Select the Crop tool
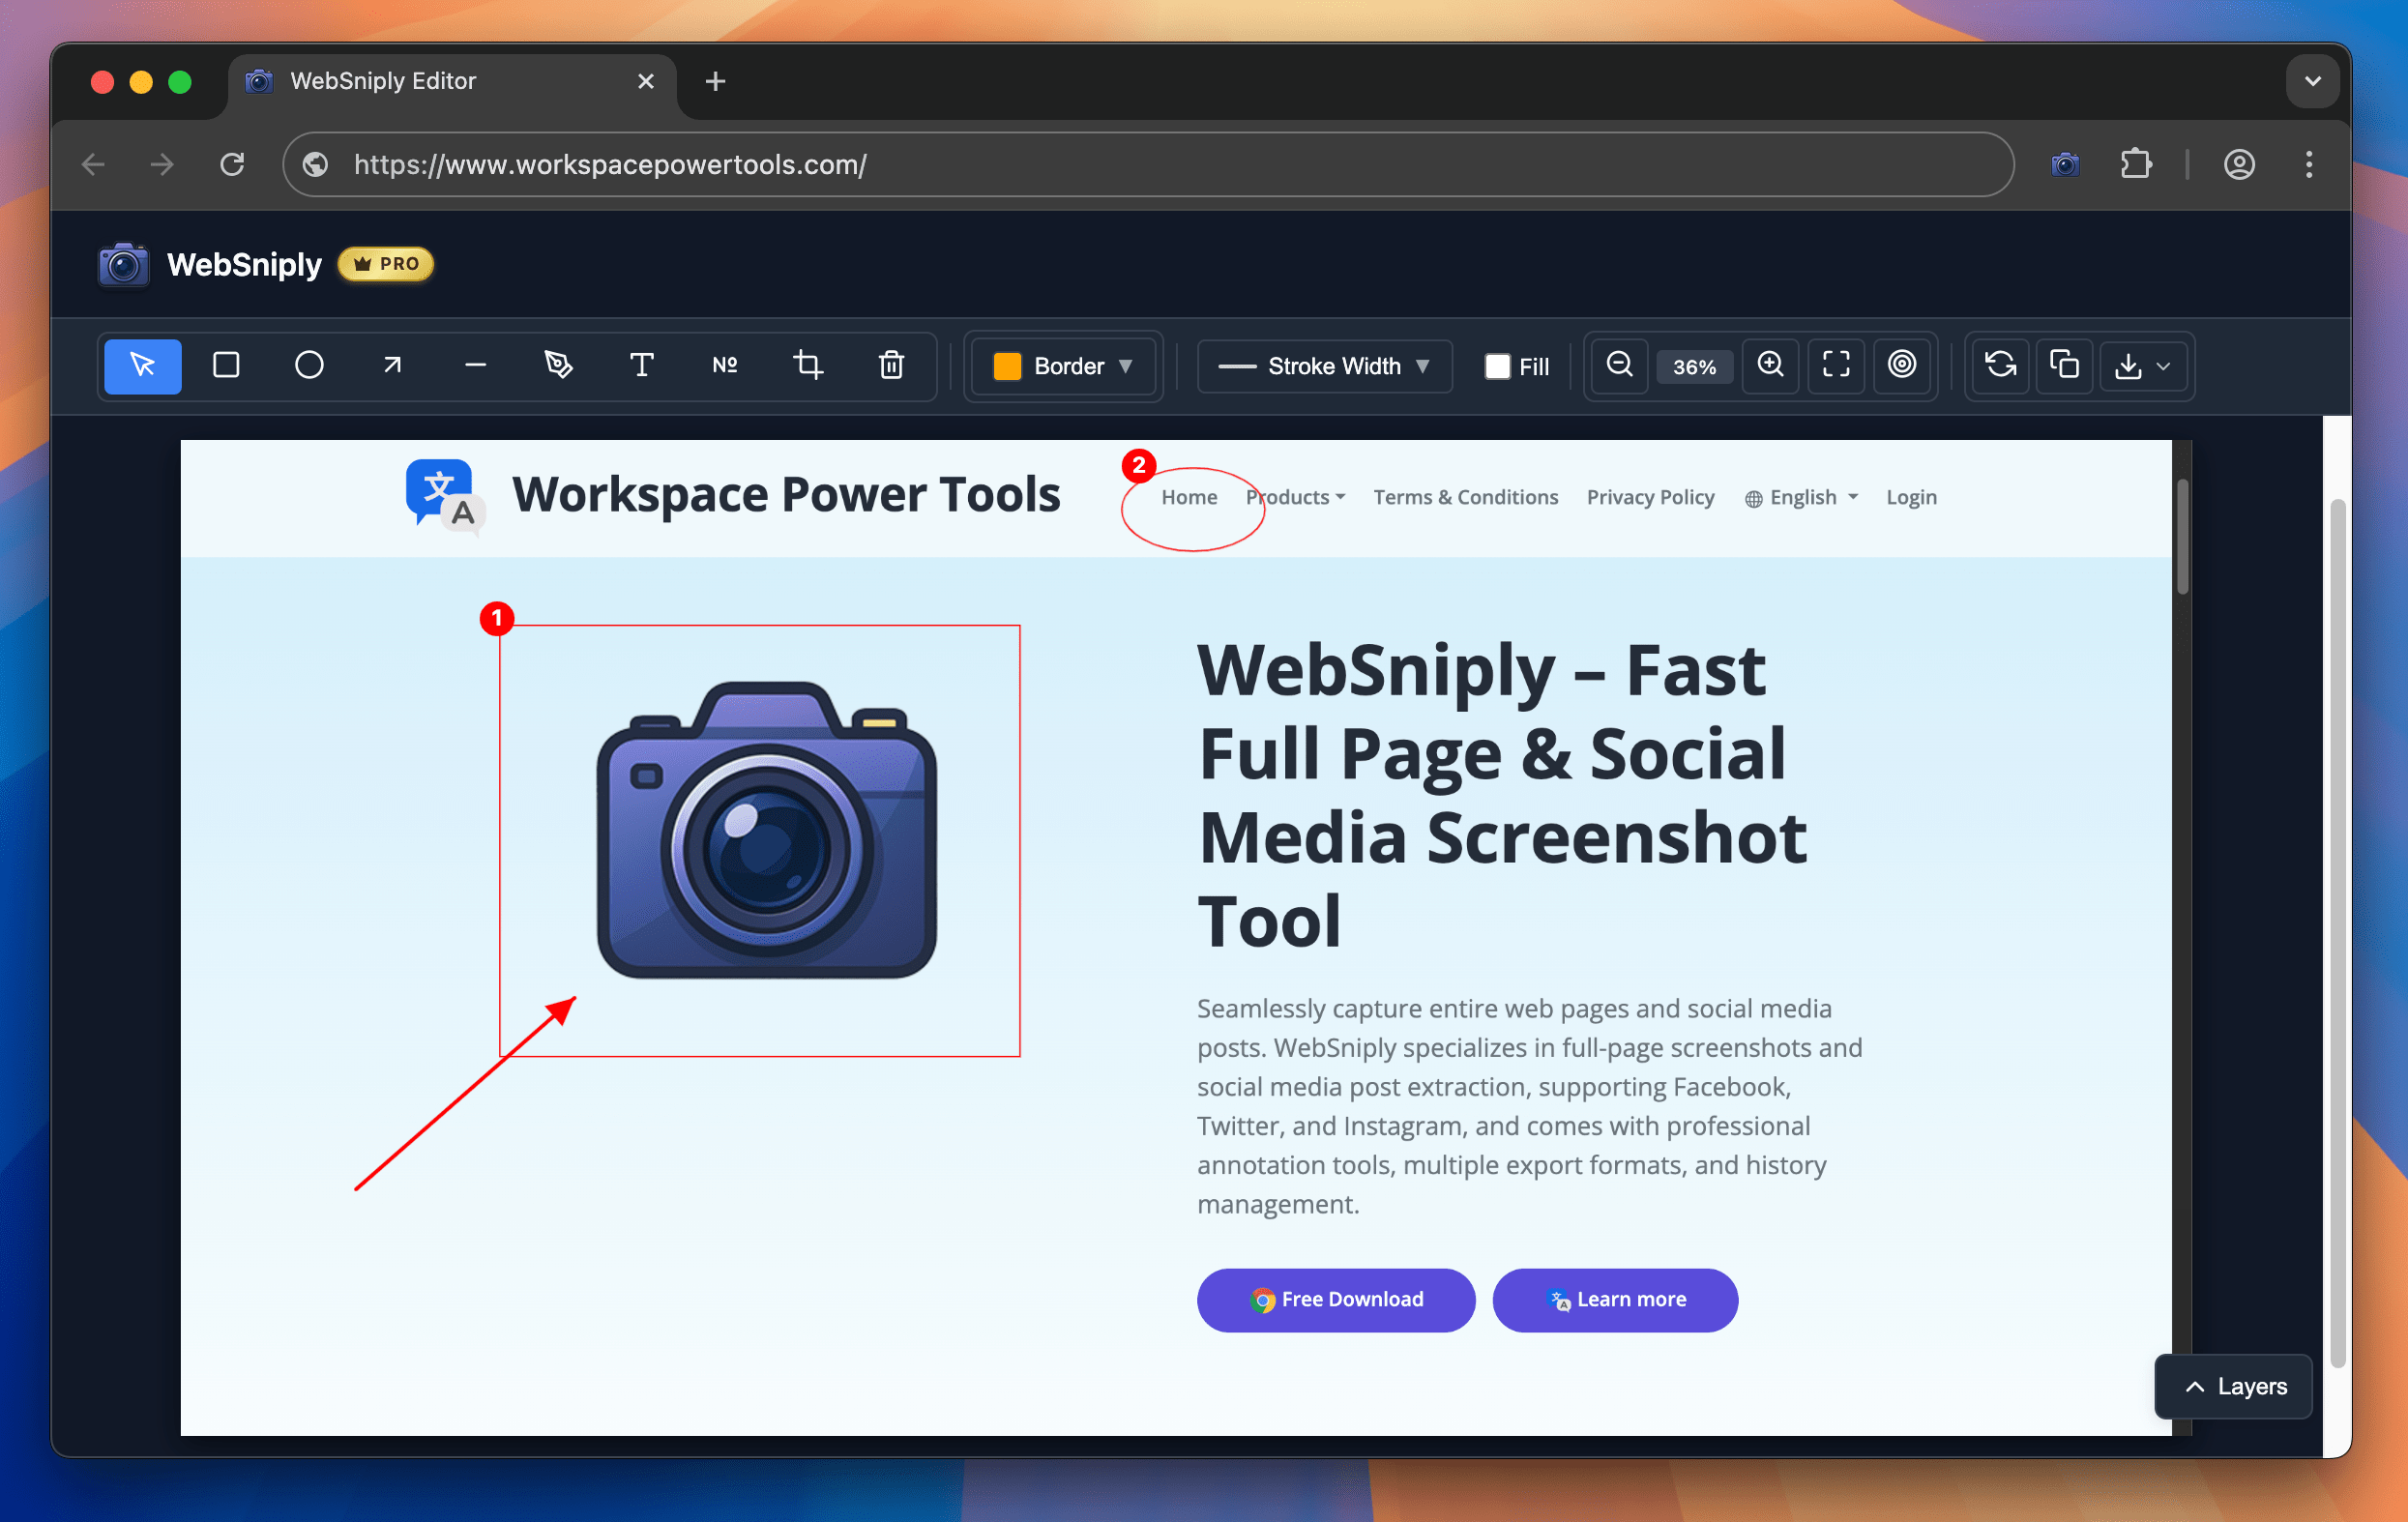Viewport: 2408px width, 1522px height. point(808,365)
